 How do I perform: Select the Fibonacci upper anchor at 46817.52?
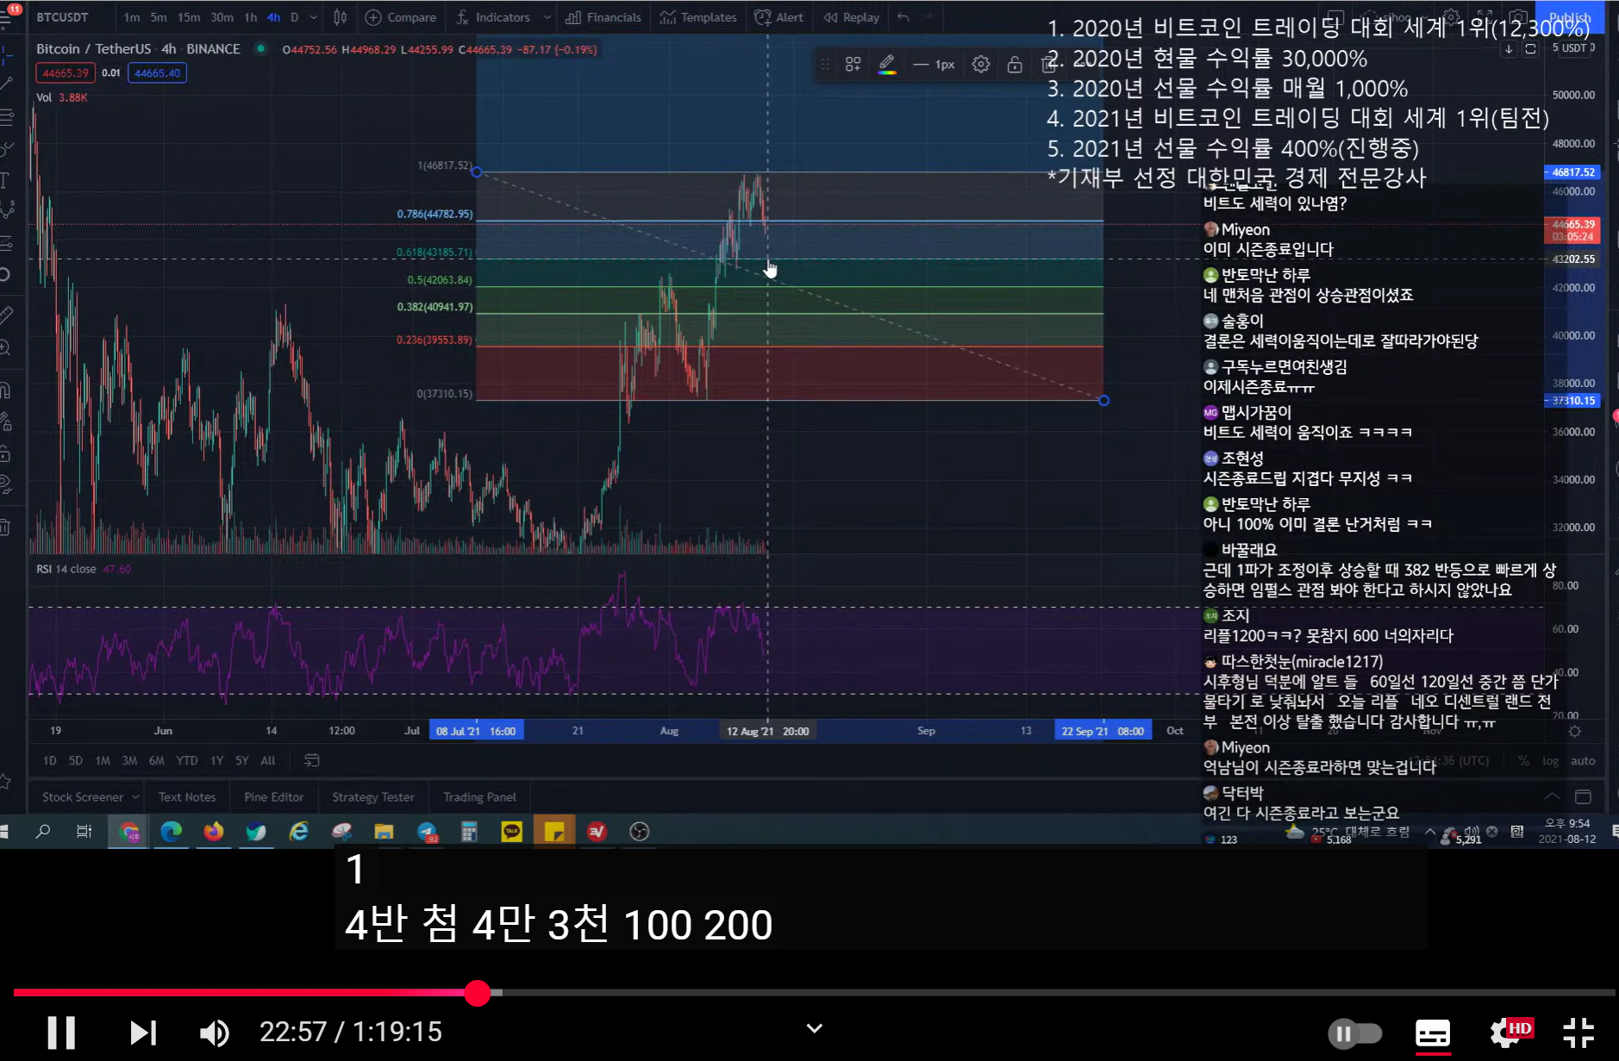coord(477,172)
